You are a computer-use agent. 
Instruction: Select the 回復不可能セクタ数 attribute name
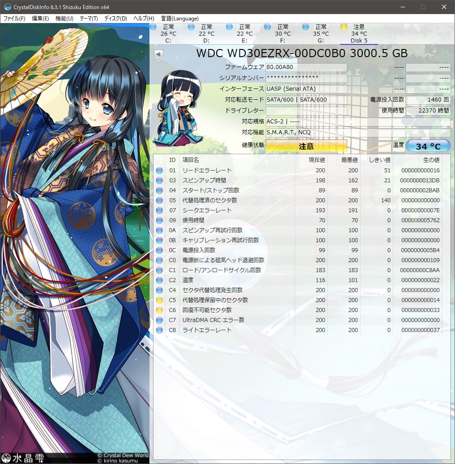point(207,310)
